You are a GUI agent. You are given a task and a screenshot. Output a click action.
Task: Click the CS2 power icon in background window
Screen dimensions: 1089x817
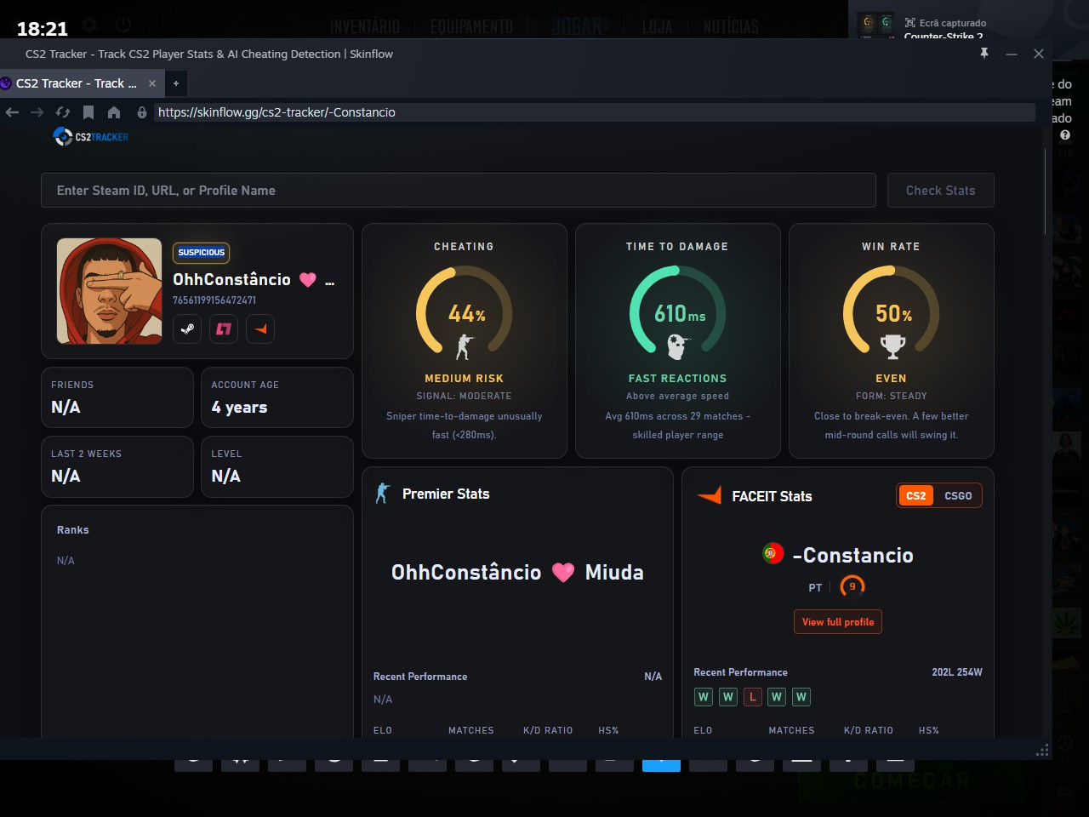(123, 25)
